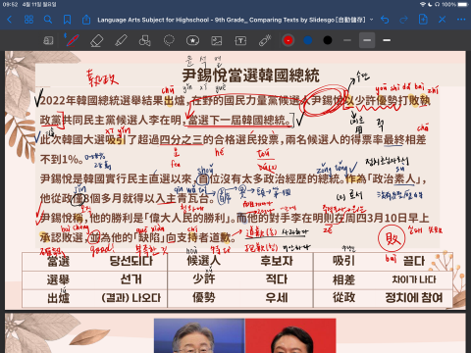The width and height of the screenshot is (471, 353).
Task: Tap the candidate photo with red background
Action: pyautogui.click(x=290, y=335)
